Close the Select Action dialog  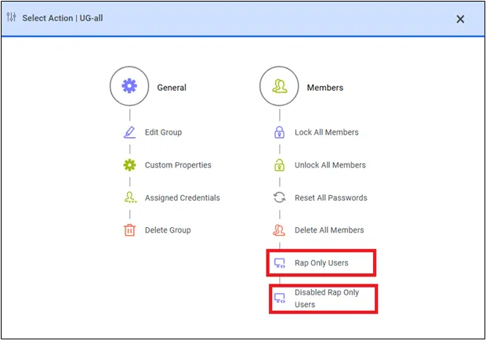[x=460, y=19]
